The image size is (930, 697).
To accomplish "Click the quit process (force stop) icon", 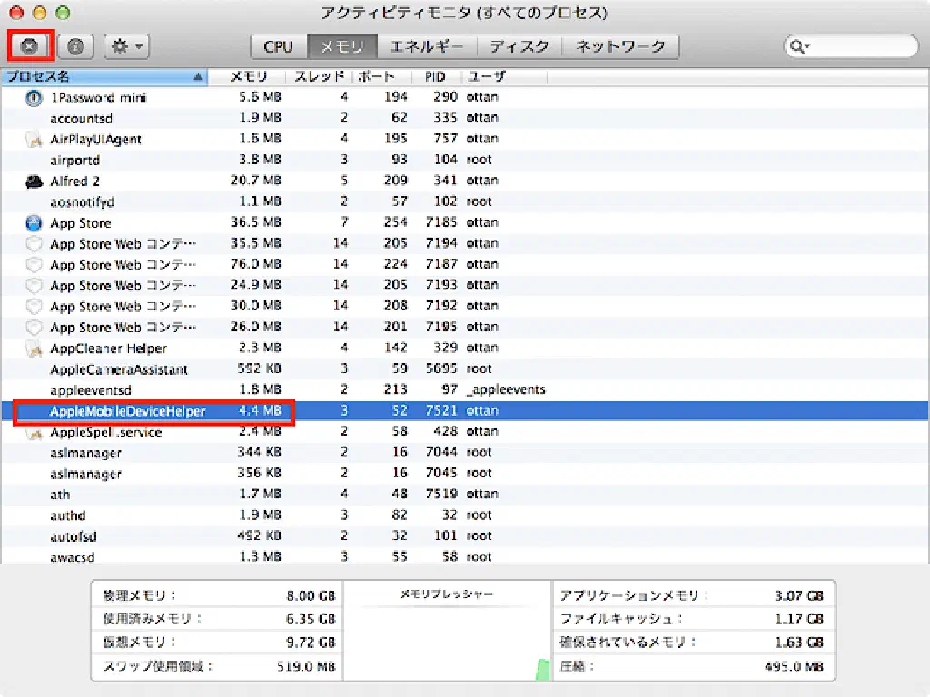I will (x=30, y=46).
